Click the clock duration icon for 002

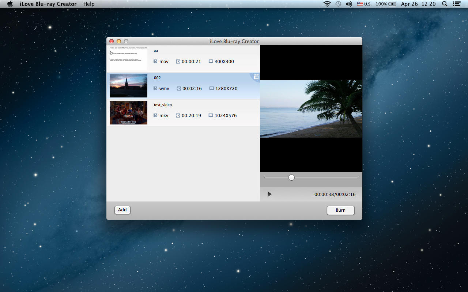[x=178, y=89]
